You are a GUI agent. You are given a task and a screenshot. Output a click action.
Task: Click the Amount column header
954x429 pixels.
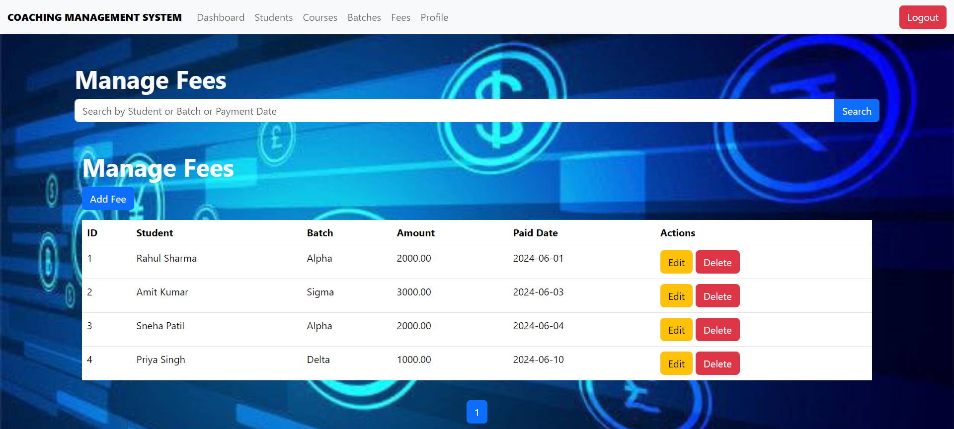(x=415, y=233)
